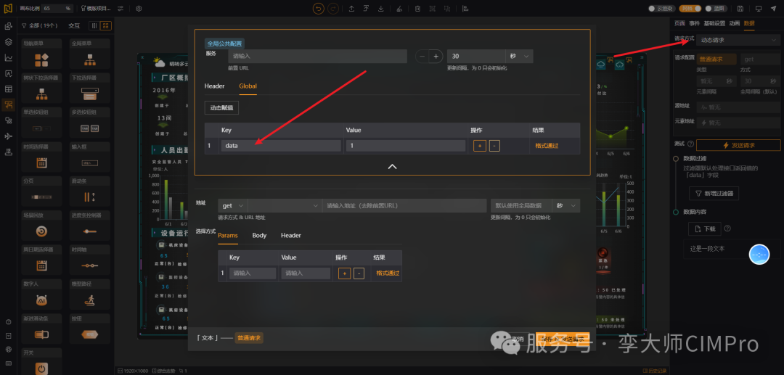Image resolution: width=784 pixels, height=375 pixels.
Task: Select the Params tab
Action: coord(227,235)
